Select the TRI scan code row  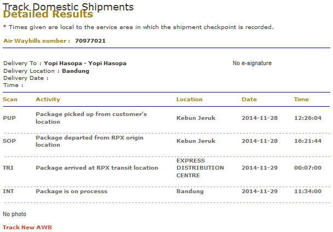tap(8, 168)
